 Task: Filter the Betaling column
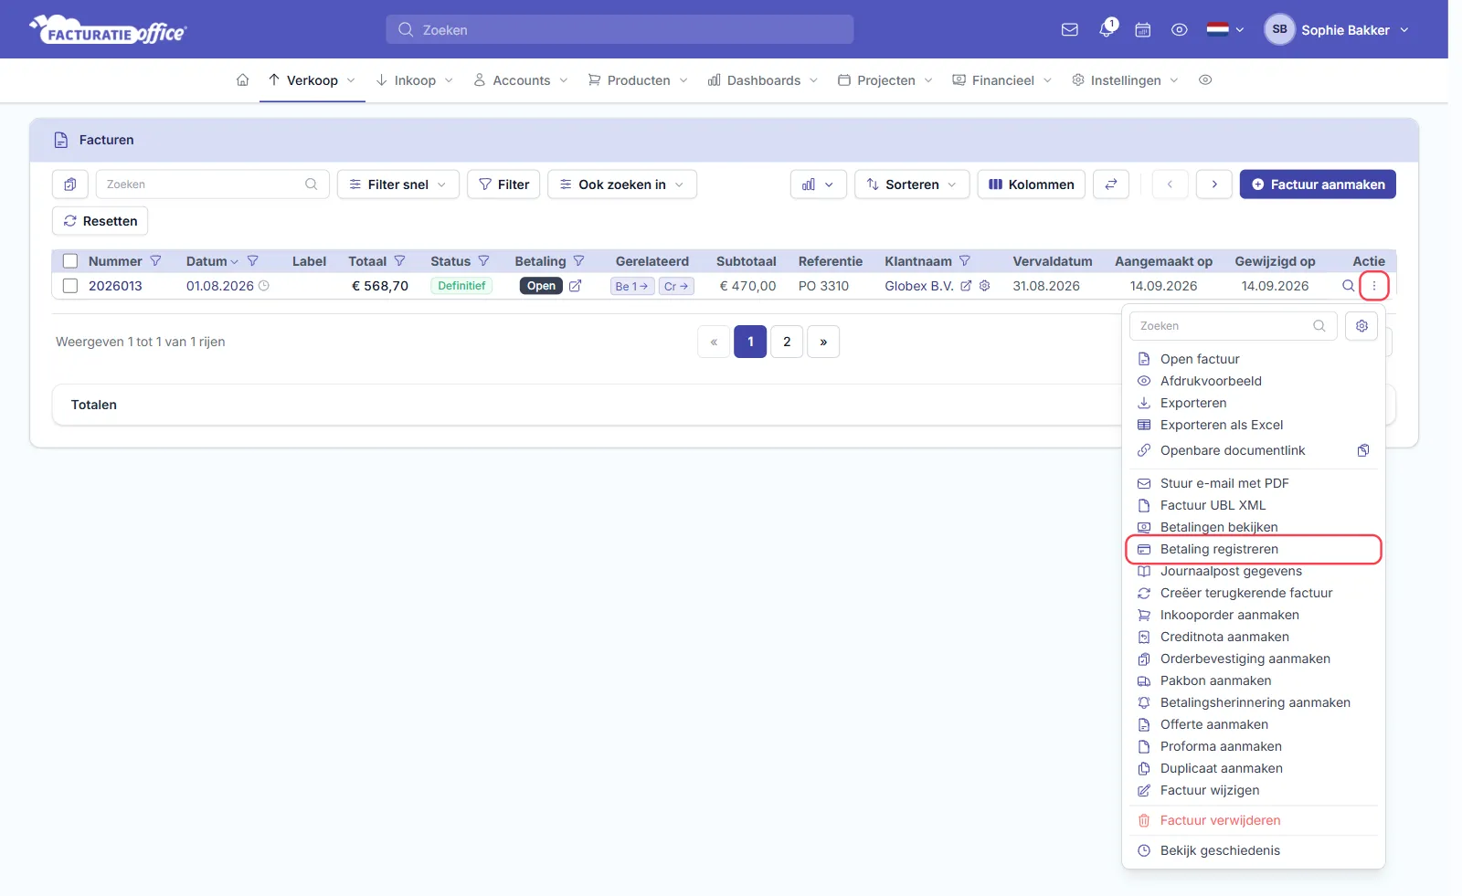pyautogui.click(x=578, y=261)
